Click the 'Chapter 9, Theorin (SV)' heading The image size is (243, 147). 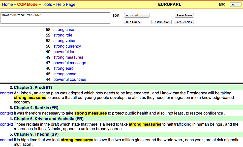tap(36, 134)
